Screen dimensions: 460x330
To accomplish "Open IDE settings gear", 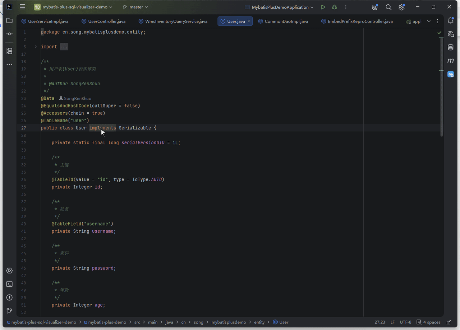I will pos(402,7).
